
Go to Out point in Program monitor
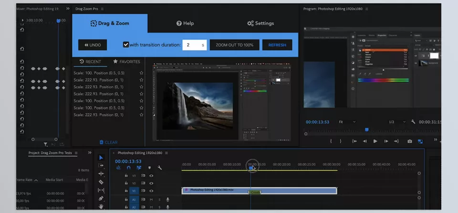coord(396,141)
